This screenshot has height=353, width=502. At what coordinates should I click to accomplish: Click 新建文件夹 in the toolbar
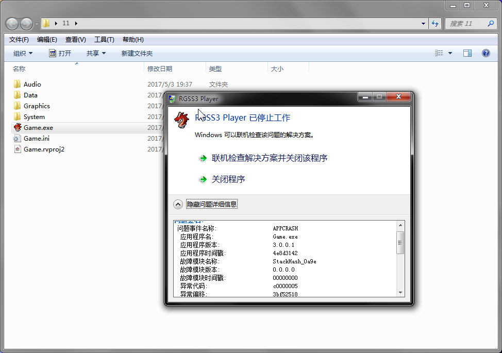click(x=137, y=53)
